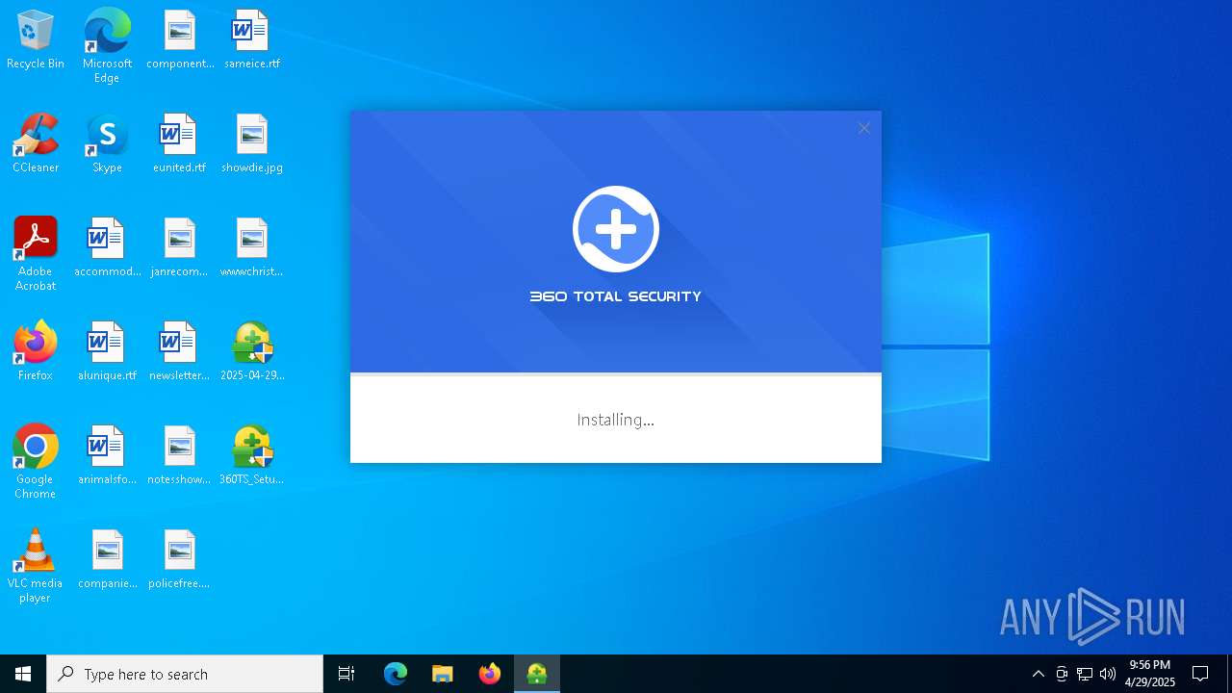The height and width of the screenshot is (693, 1232).
Task: Select newsletter... Word document icon
Action: click(x=180, y=352)
